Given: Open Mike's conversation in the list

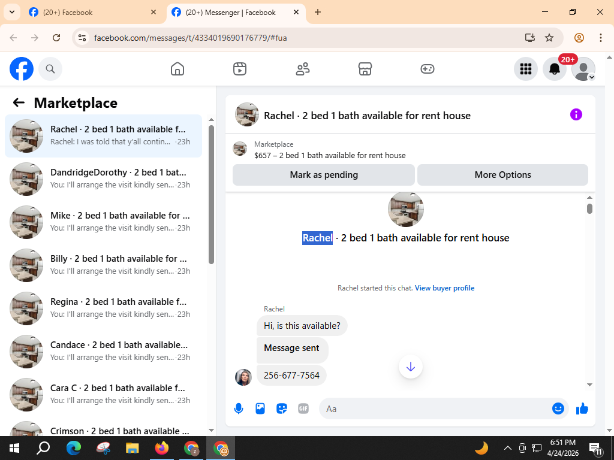Looking at the screenshot, I should [x=103, y=222].
